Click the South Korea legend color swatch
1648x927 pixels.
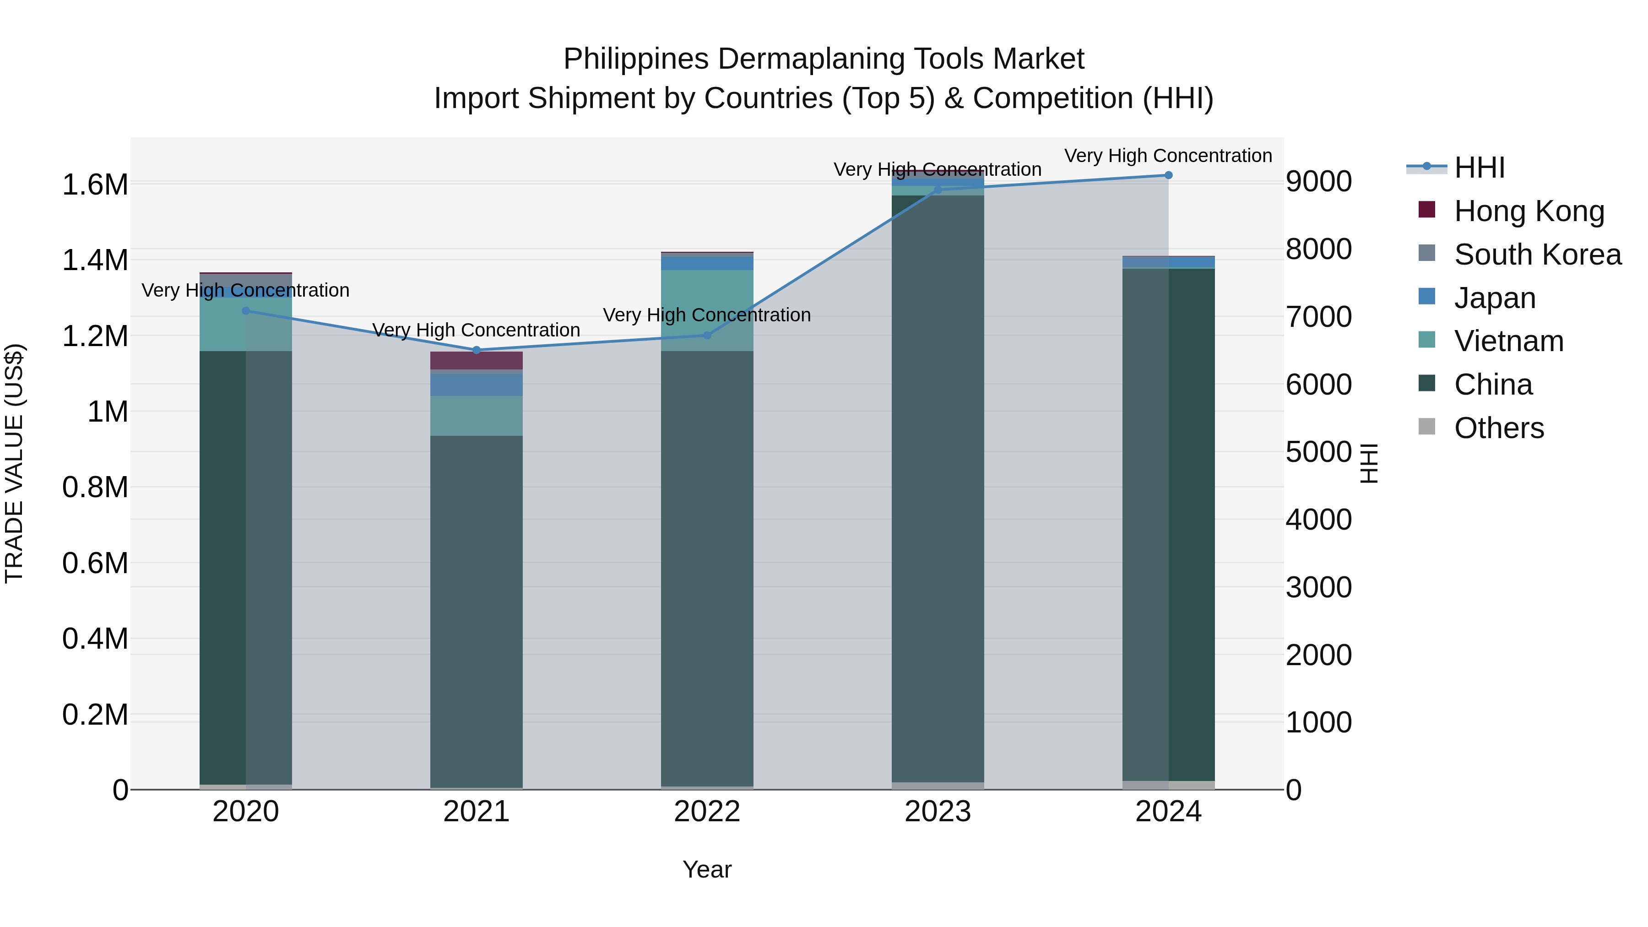[1426, 253]
